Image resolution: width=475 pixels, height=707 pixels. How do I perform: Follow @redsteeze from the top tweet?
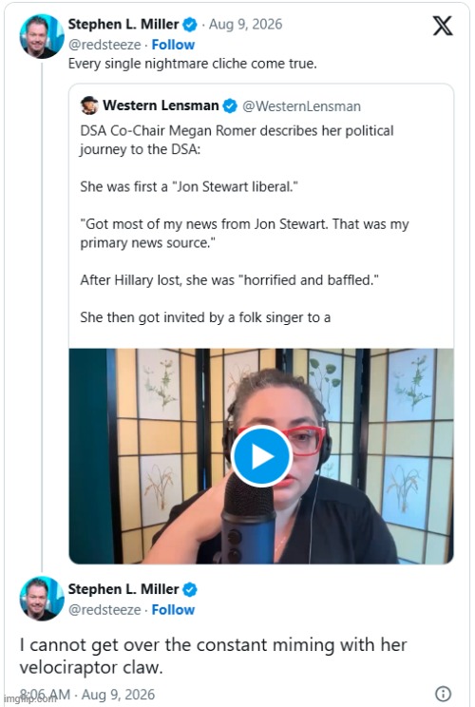point(173,45)
